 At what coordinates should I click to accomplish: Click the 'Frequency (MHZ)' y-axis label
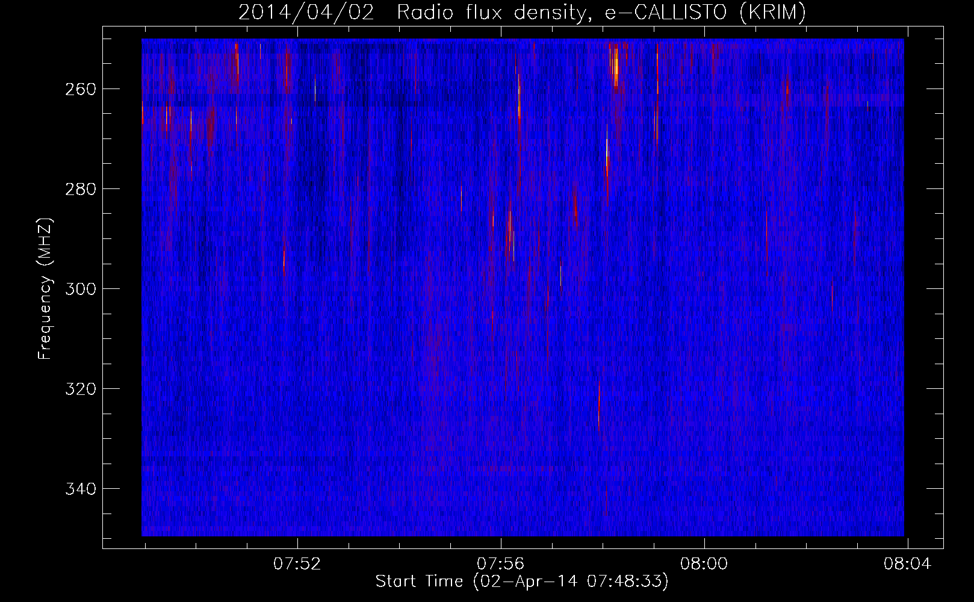tap(45, 288)
